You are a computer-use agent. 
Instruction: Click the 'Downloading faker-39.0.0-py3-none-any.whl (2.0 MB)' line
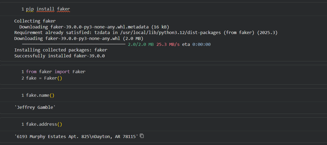tap(78, 38)
